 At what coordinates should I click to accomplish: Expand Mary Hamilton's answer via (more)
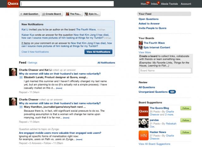(66, 117)
